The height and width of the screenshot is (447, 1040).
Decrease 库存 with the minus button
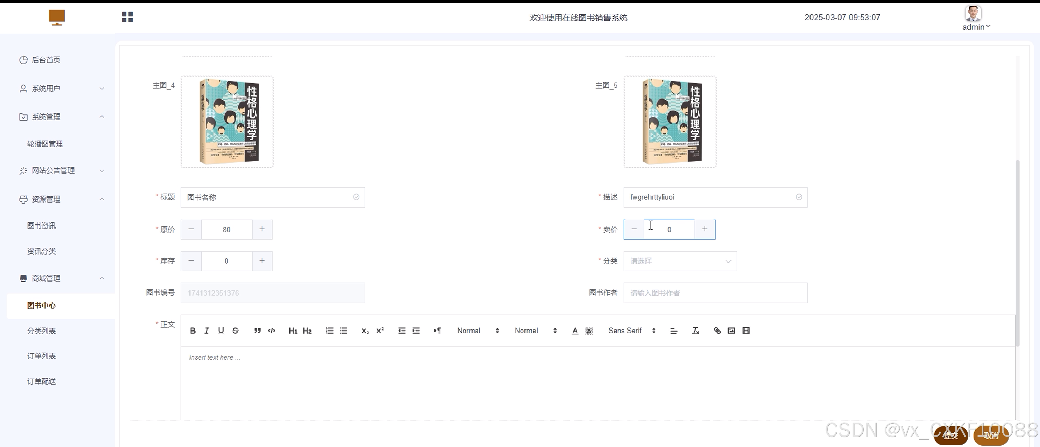[192, 261]
